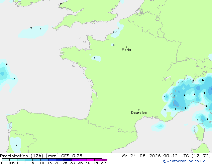Select the 45–50 mm legend color swatch

click(x=98, y=160)
